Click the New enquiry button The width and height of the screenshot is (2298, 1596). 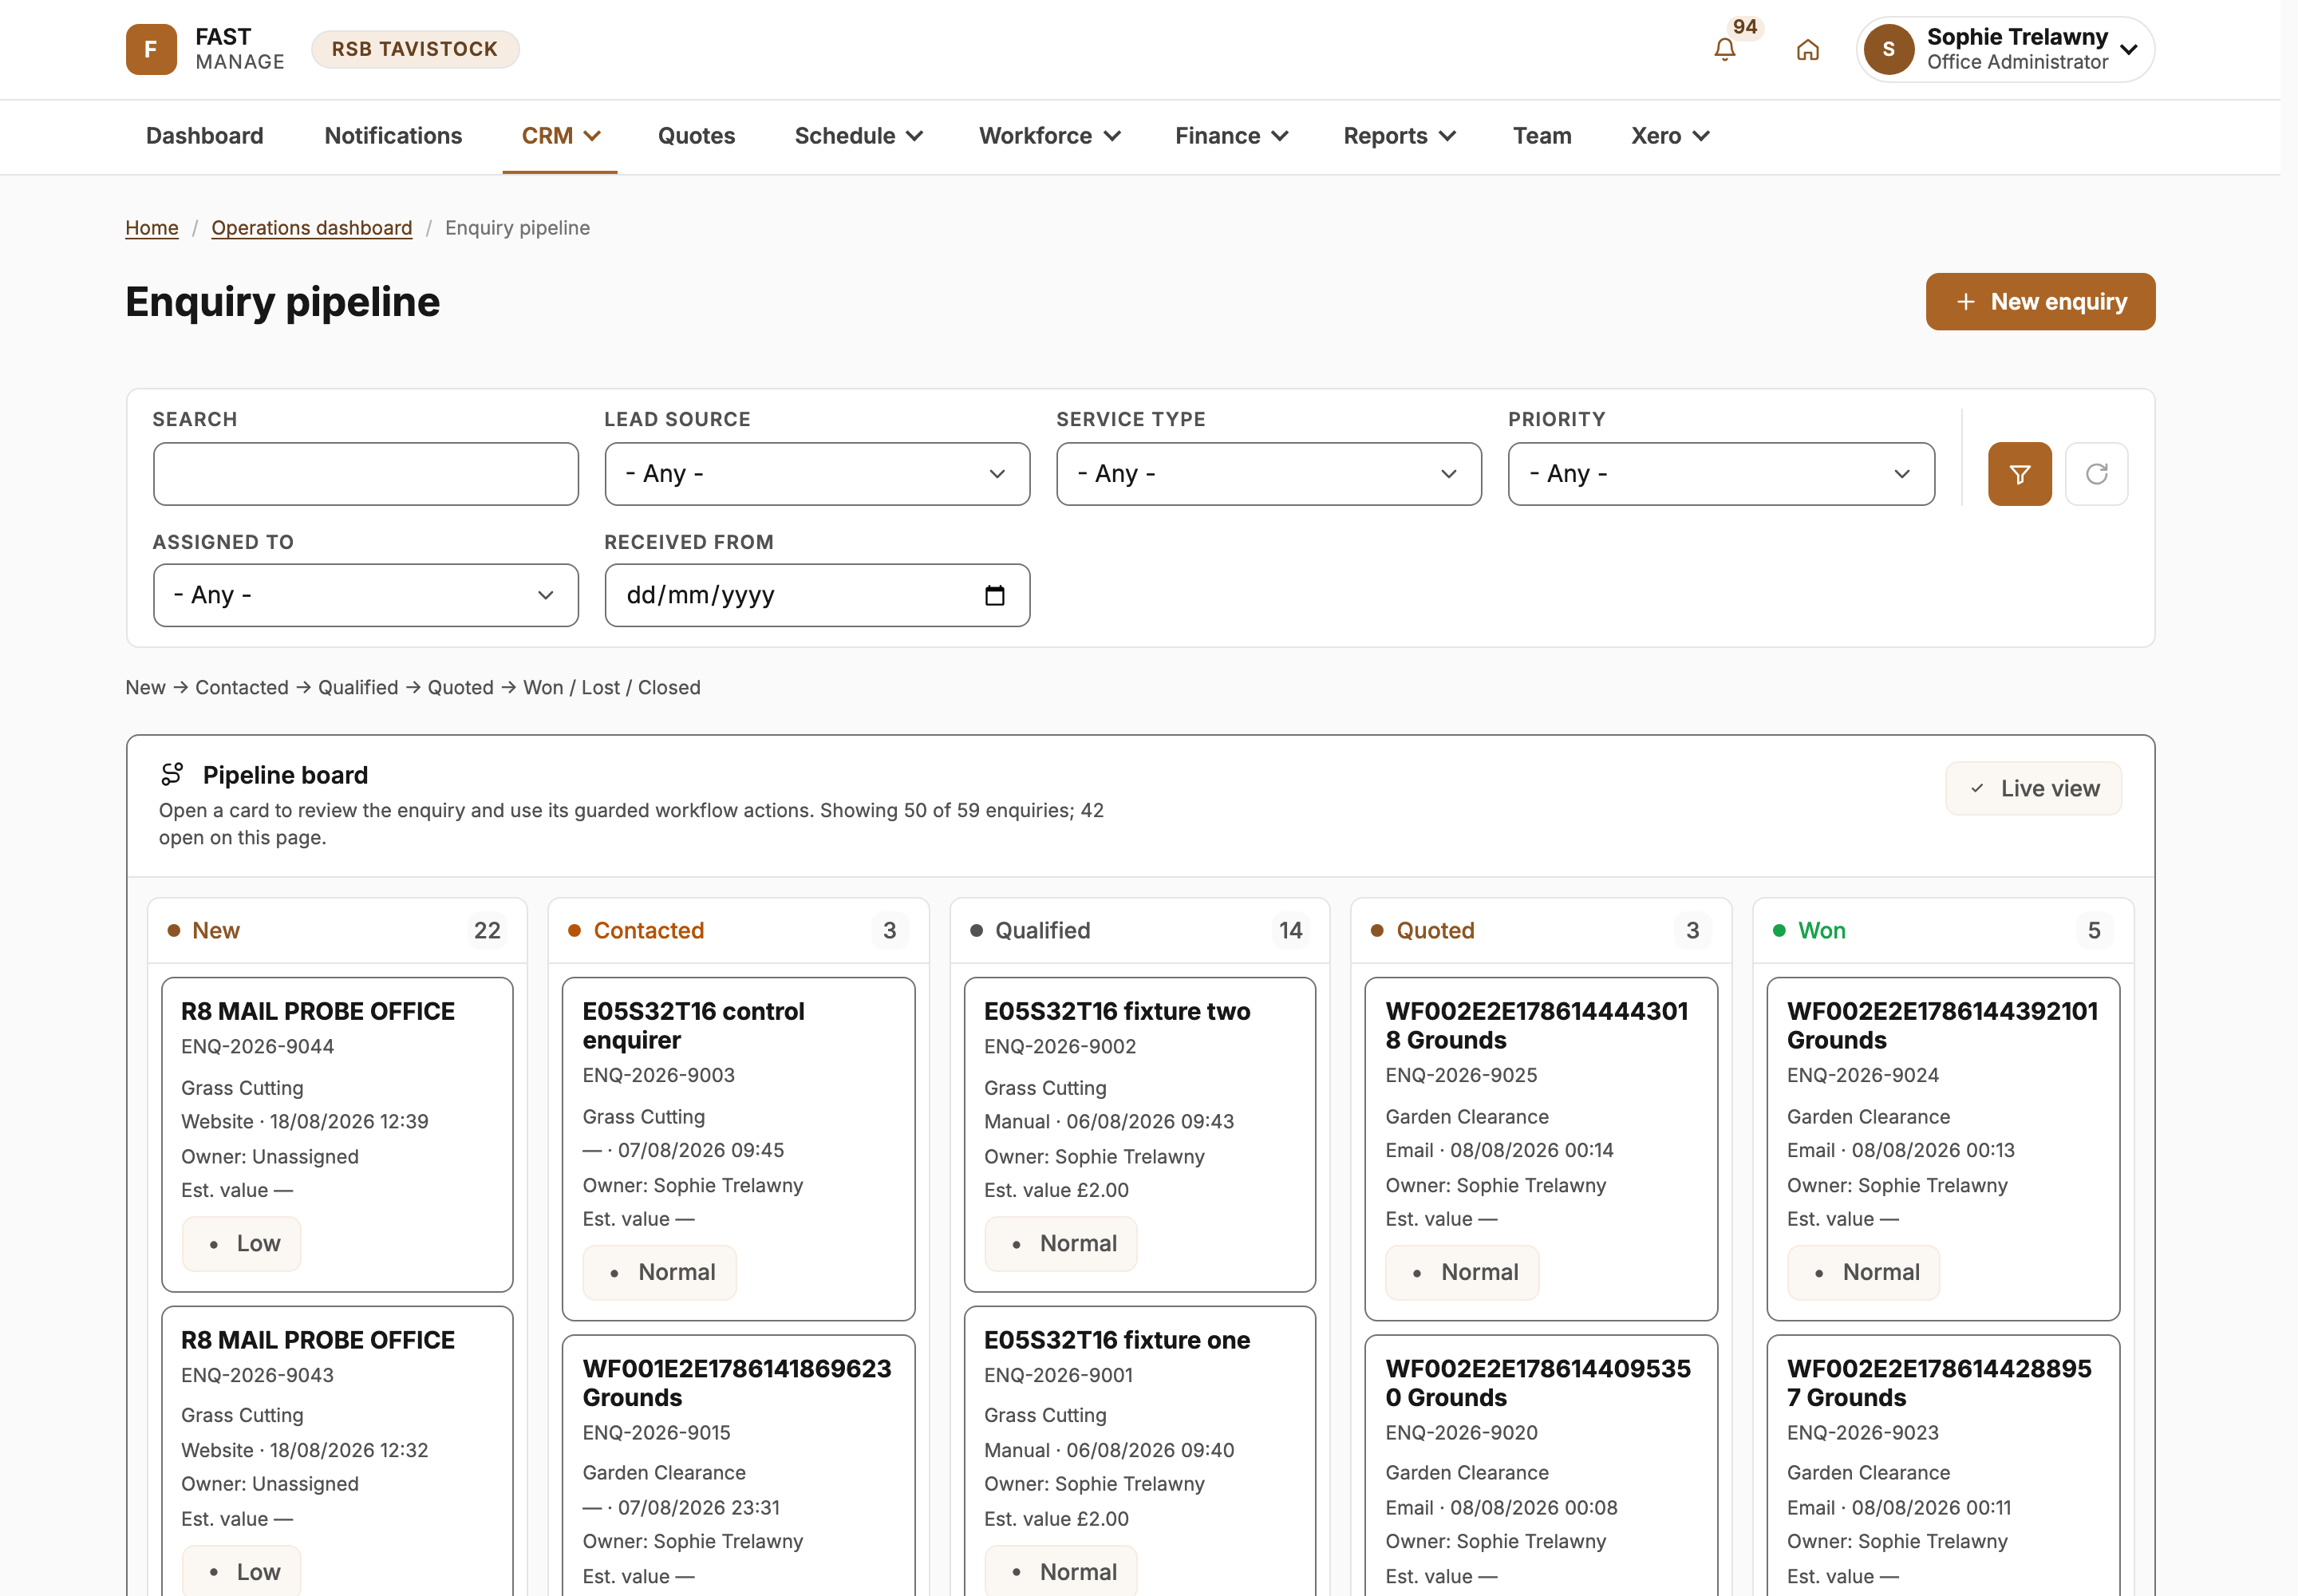2040,302
